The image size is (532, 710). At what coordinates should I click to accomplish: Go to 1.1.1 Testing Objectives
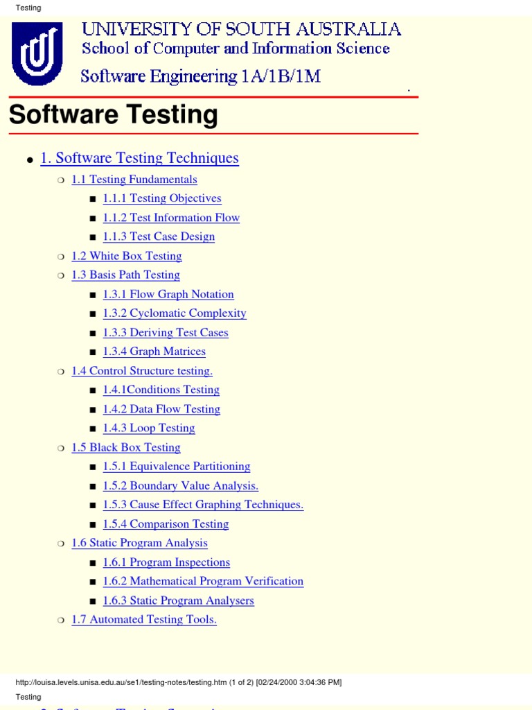(162, 199)
